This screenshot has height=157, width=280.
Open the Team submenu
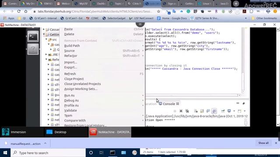(x=102, y=115)
